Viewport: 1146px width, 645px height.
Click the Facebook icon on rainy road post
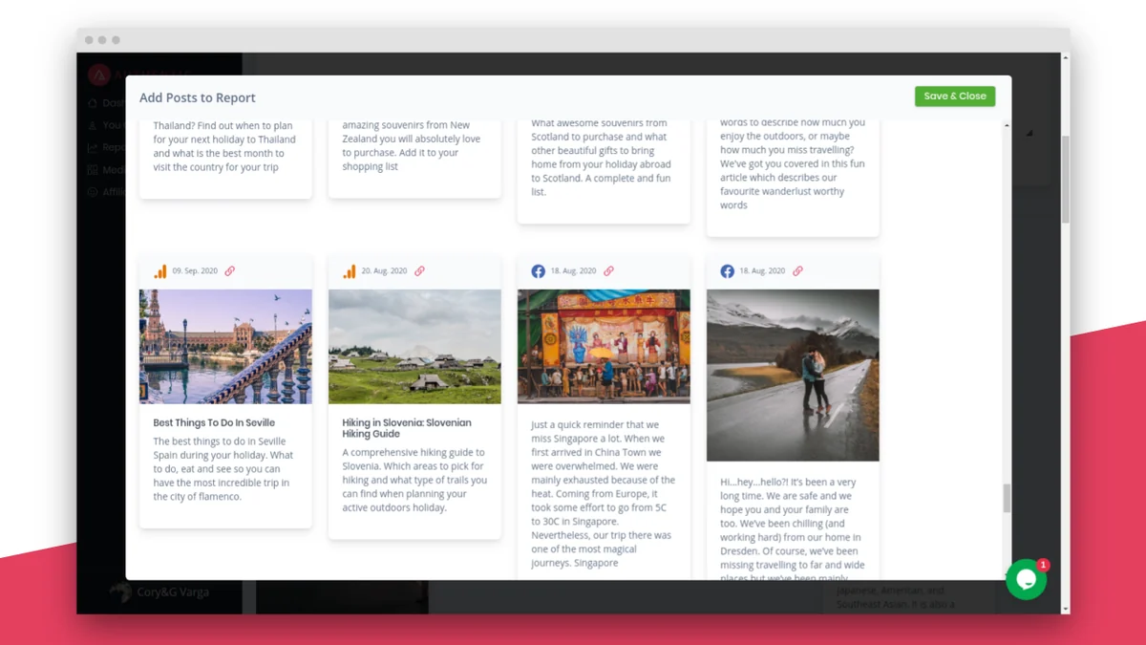(x=728, y=271)
